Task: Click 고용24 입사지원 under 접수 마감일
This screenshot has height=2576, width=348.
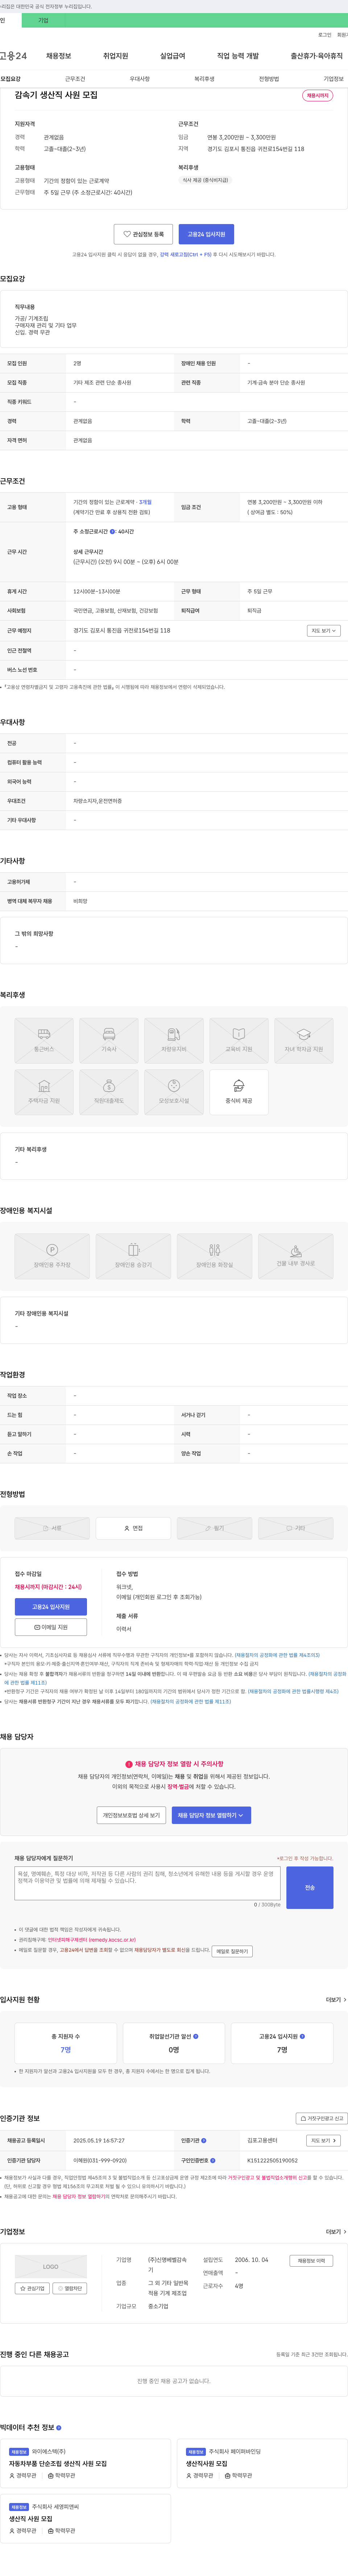Action: point(51,1606)
